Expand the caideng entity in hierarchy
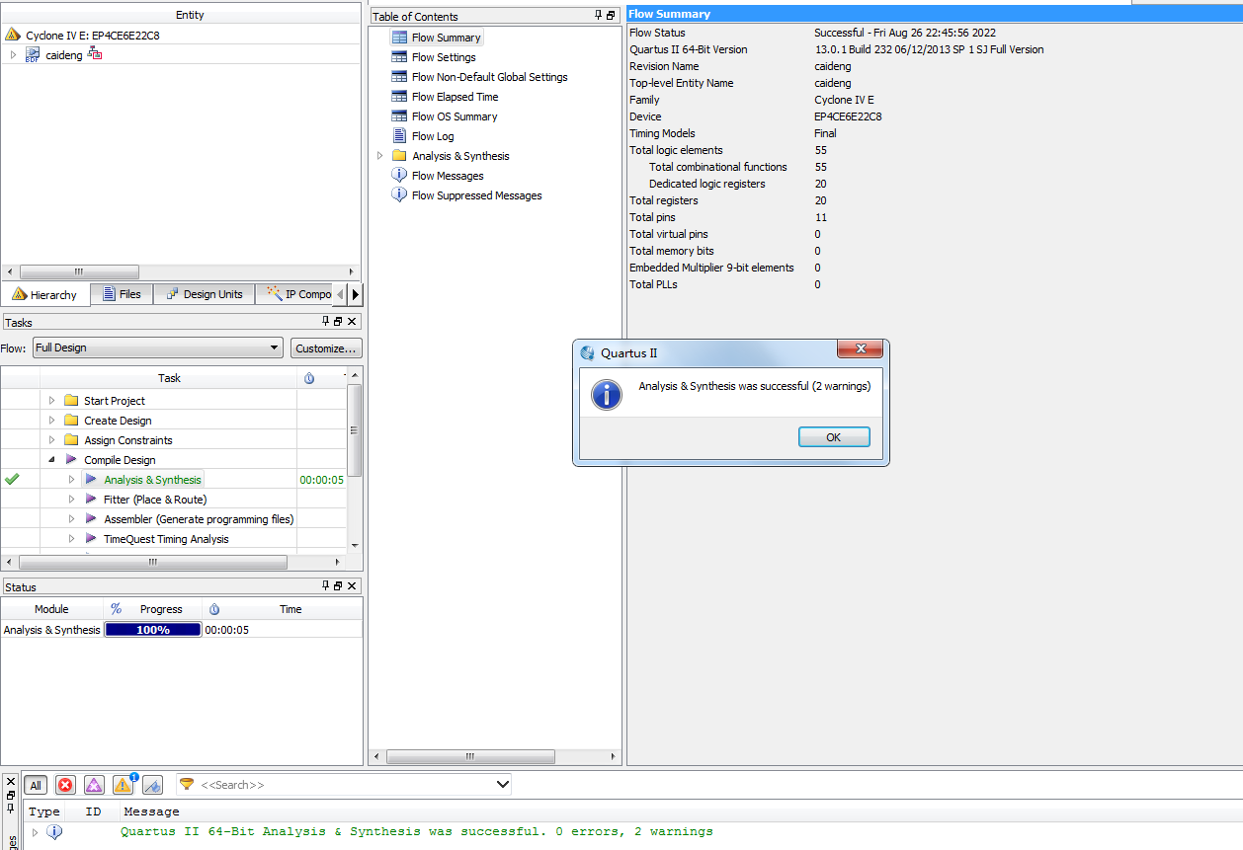This screenshot has height=850, width=1243. click(13, 55)
